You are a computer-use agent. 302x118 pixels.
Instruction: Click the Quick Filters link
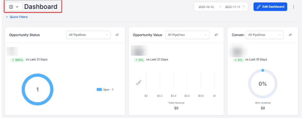coord(19,17)
